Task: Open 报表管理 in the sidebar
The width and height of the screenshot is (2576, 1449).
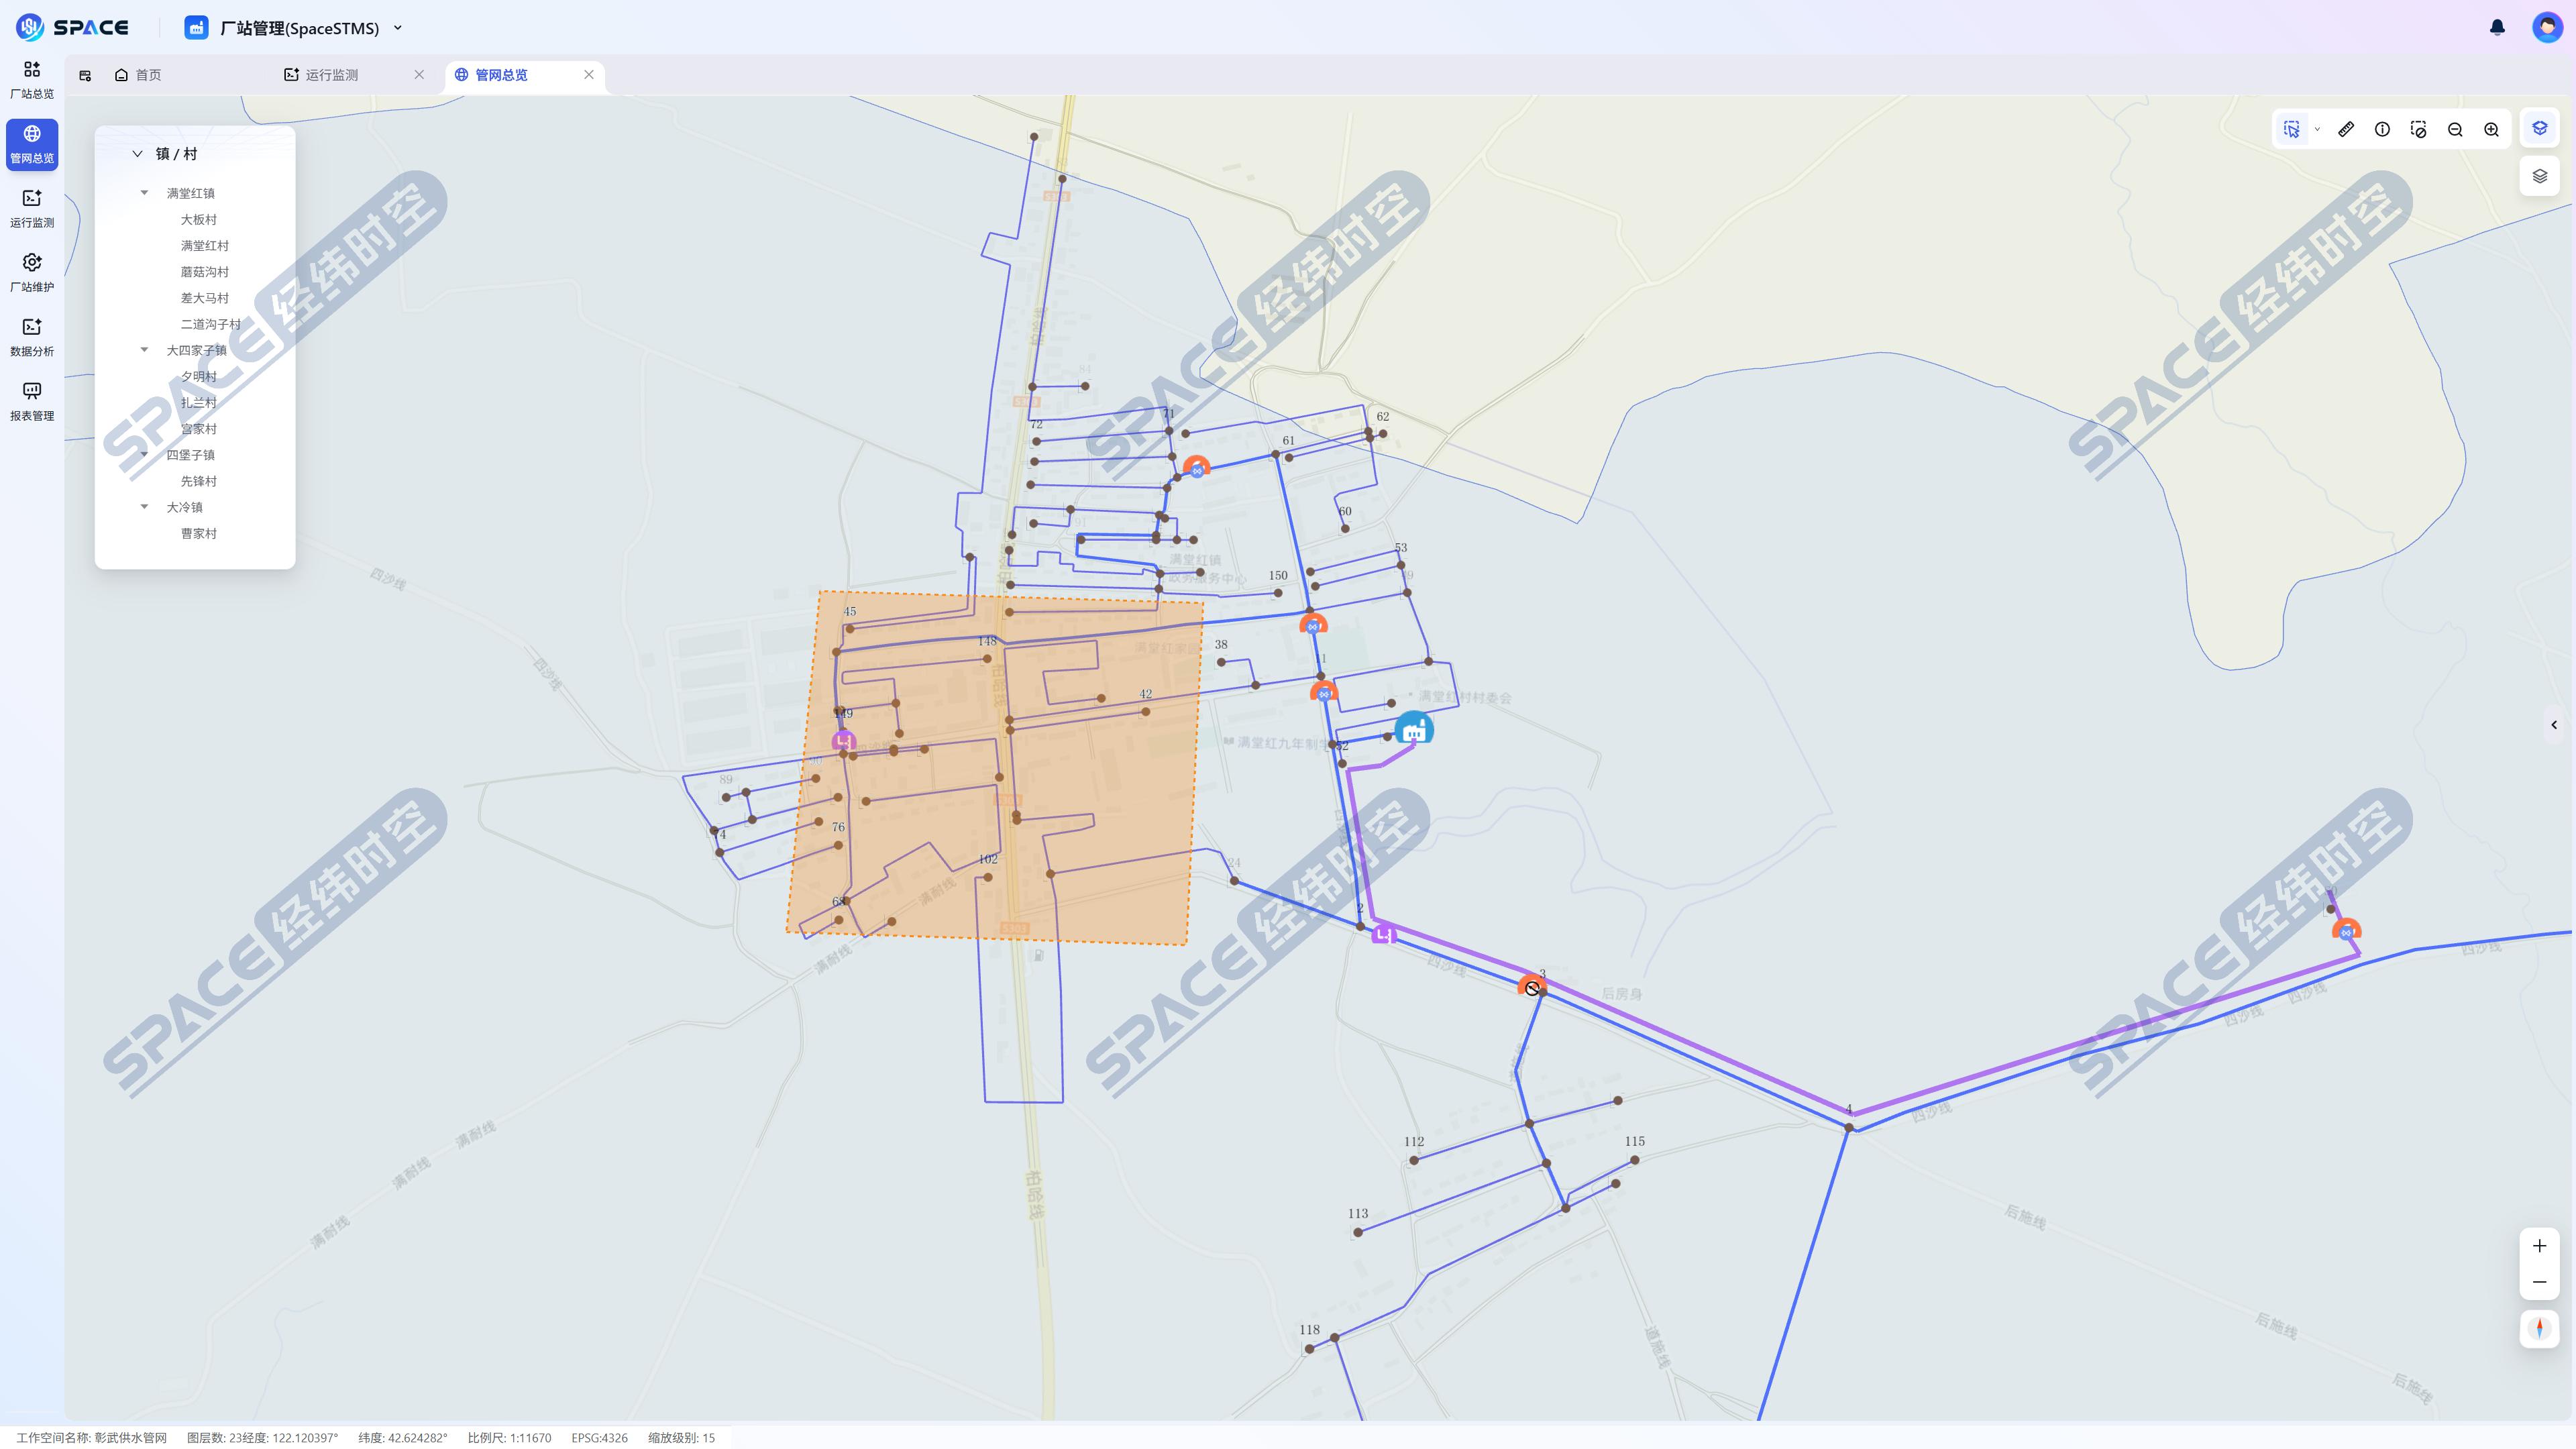Action: pyautogui.click(x=32, y=402)
